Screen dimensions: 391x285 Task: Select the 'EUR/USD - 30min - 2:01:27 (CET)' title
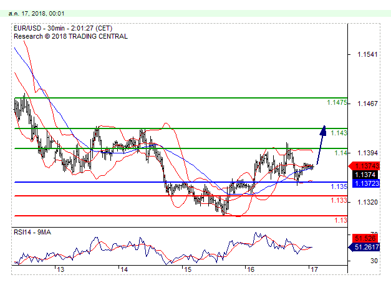63,28
